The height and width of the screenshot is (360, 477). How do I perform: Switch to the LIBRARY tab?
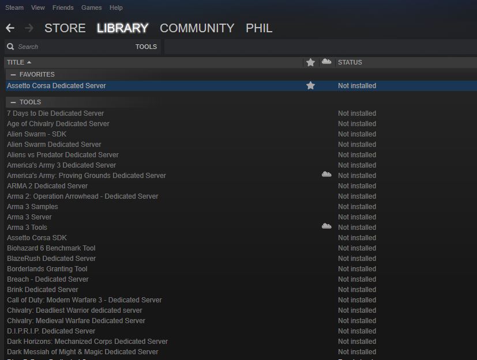tap(123, 28)
